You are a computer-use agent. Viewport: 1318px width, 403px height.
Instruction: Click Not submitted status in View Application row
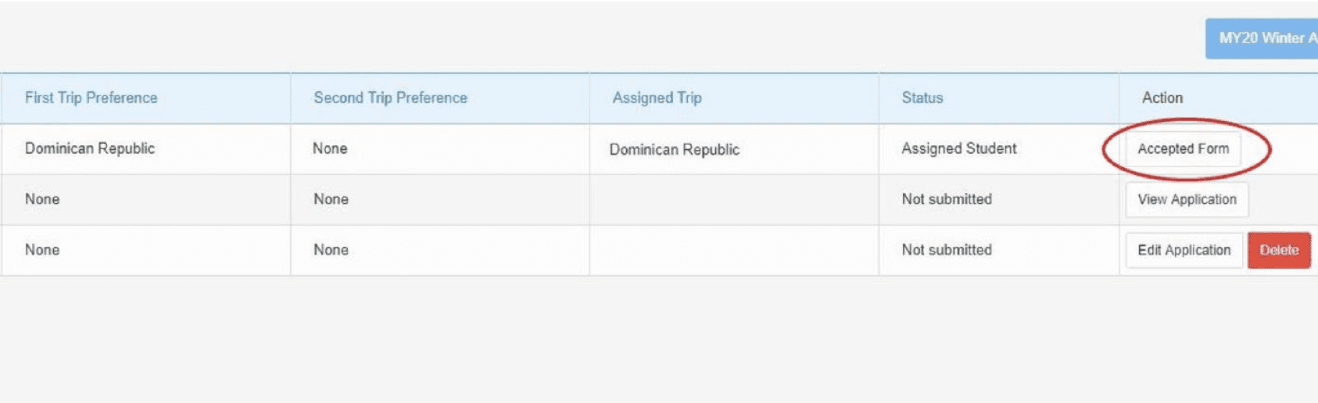(x=946, y=200)
